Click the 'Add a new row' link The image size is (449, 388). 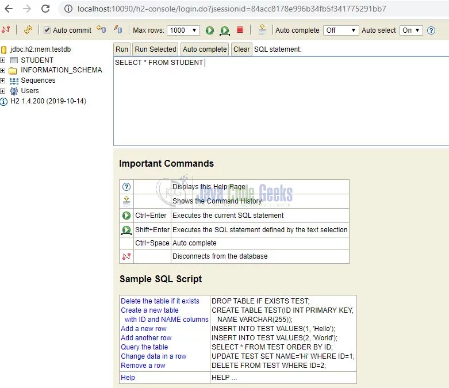[x=144, y=328]
